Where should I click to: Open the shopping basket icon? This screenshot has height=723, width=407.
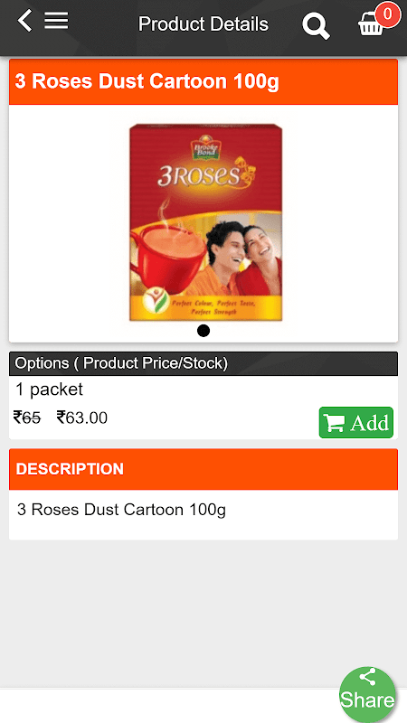(x=371, y=24)
